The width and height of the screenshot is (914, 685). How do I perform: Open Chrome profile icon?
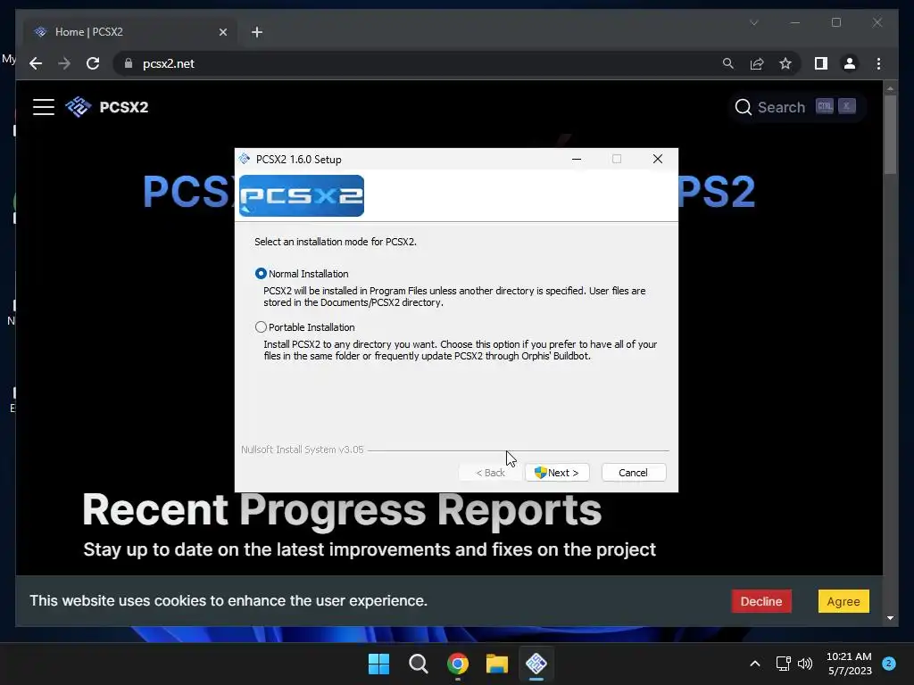850,63
